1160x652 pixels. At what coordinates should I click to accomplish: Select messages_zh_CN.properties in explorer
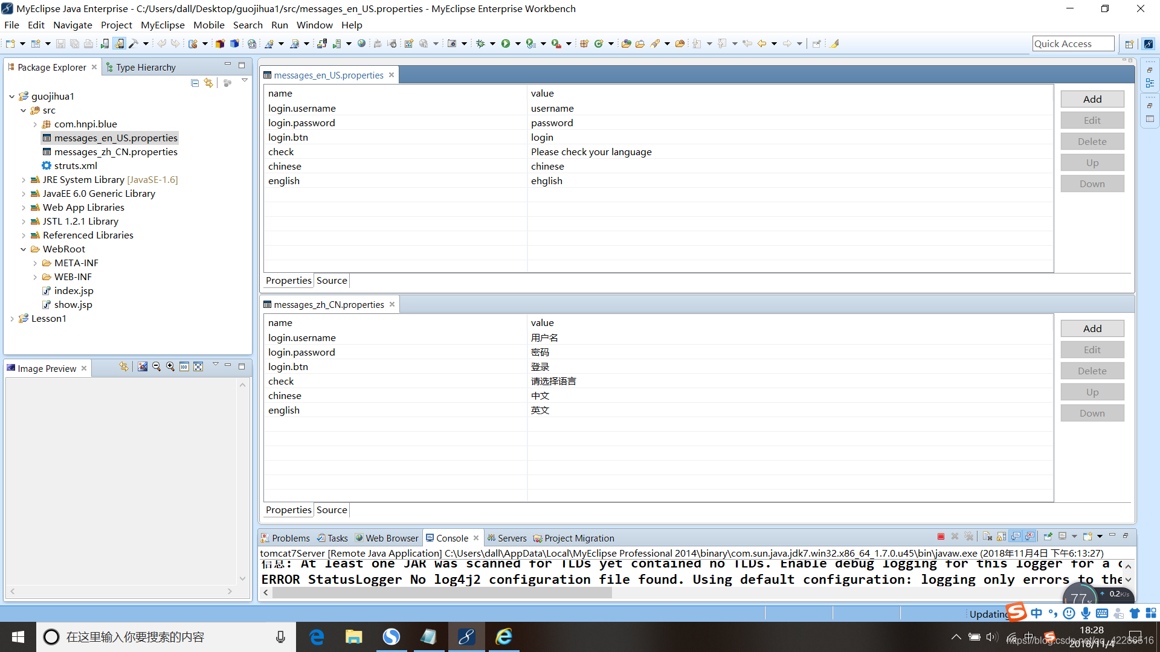(115, 152)
